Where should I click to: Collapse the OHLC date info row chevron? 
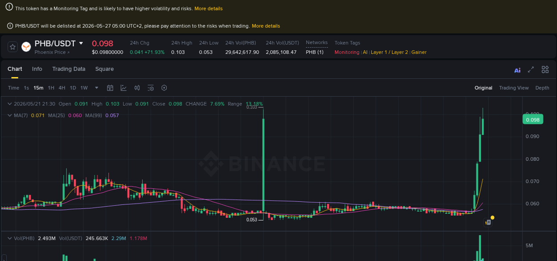pyautogui.click(x=10, y=104)
